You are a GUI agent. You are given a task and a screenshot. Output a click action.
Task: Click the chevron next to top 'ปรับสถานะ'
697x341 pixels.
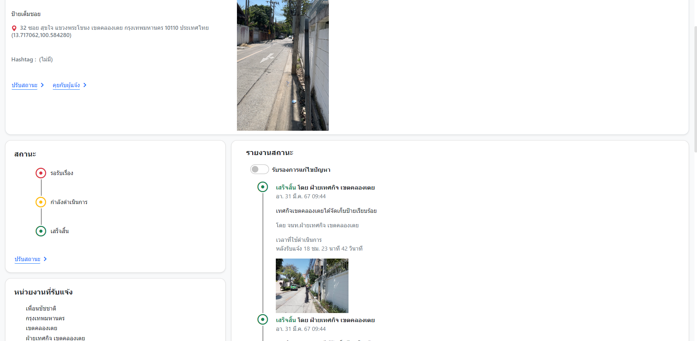point(43,85)
